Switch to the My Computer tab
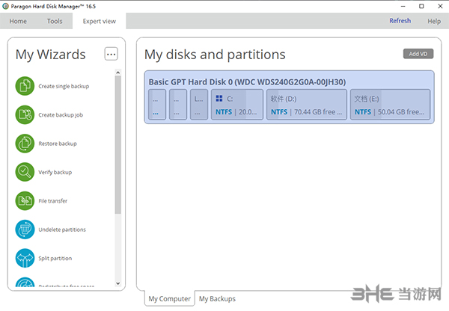 click(170, 299)
